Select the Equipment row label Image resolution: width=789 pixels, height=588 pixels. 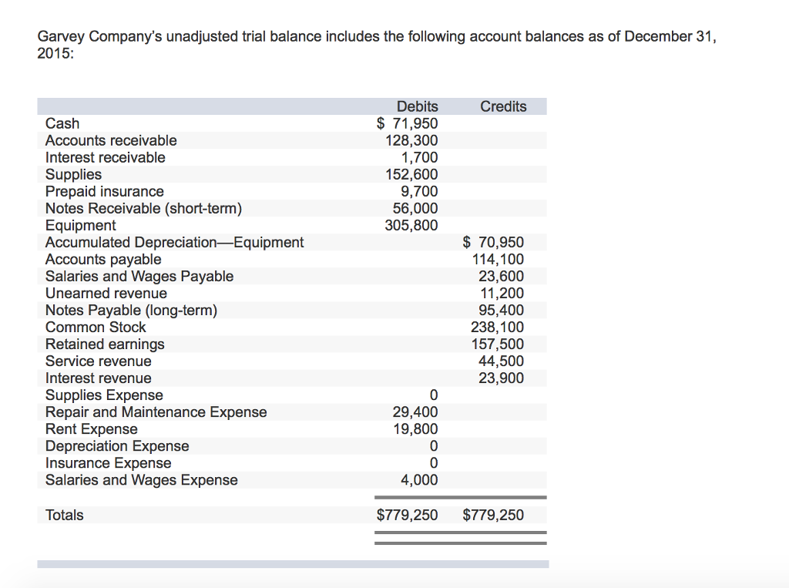tap(80, 226)
